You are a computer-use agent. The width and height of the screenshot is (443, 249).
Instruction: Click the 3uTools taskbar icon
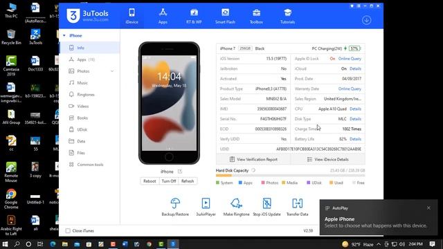click(x=173, y=244)
